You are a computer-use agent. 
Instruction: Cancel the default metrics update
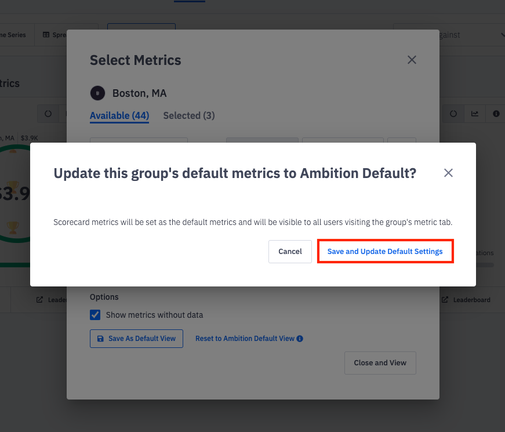pyautogui.click(x=290, y=252)
